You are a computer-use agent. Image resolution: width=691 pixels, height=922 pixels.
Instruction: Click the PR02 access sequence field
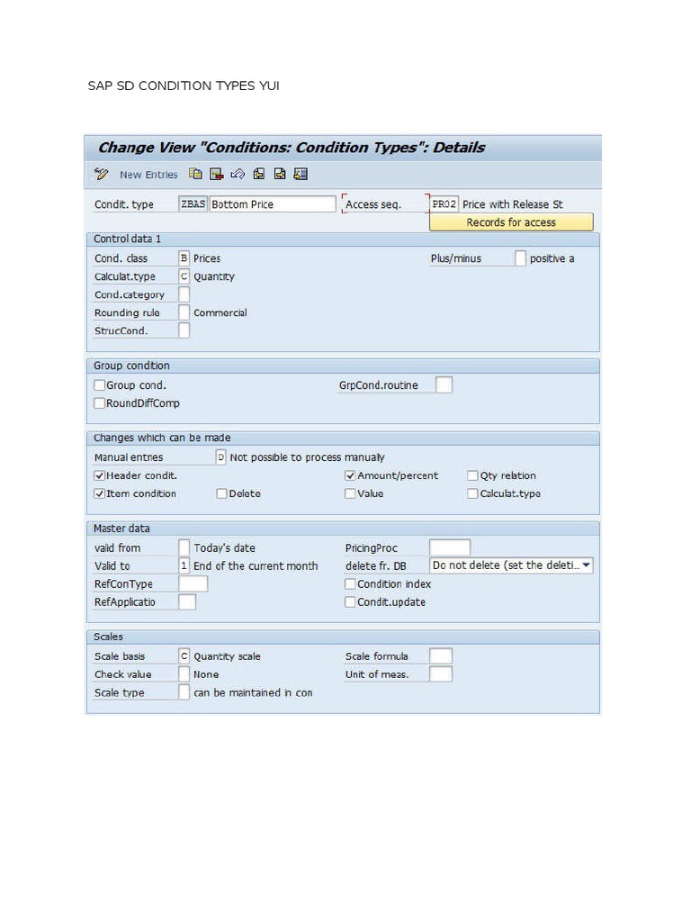coord(444,204)
